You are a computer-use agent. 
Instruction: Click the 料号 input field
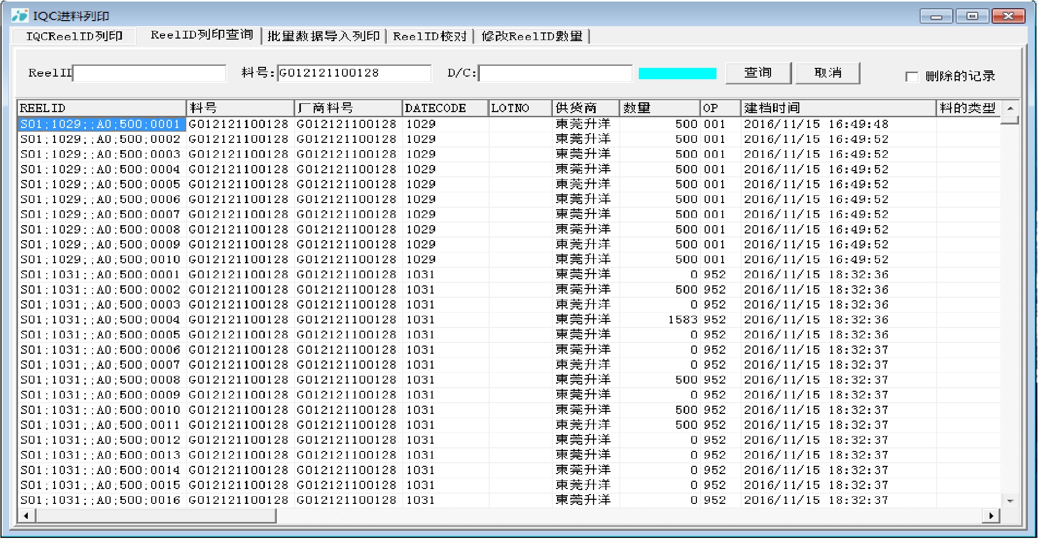[x=354, y=73]
